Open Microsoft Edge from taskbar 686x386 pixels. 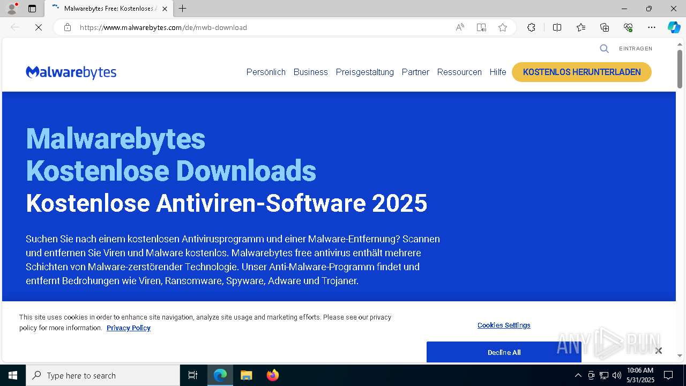pyautogui.click(x=220, y=375)
